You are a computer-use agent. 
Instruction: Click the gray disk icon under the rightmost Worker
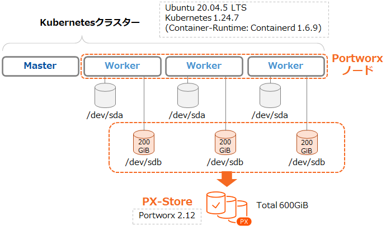270,96
